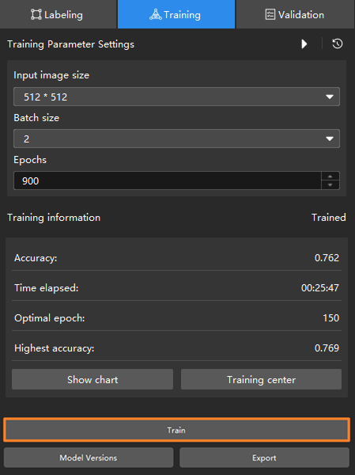Start training with the Train button
The width and height of the screenshot is (355, 475).
[x=176, y=430]
